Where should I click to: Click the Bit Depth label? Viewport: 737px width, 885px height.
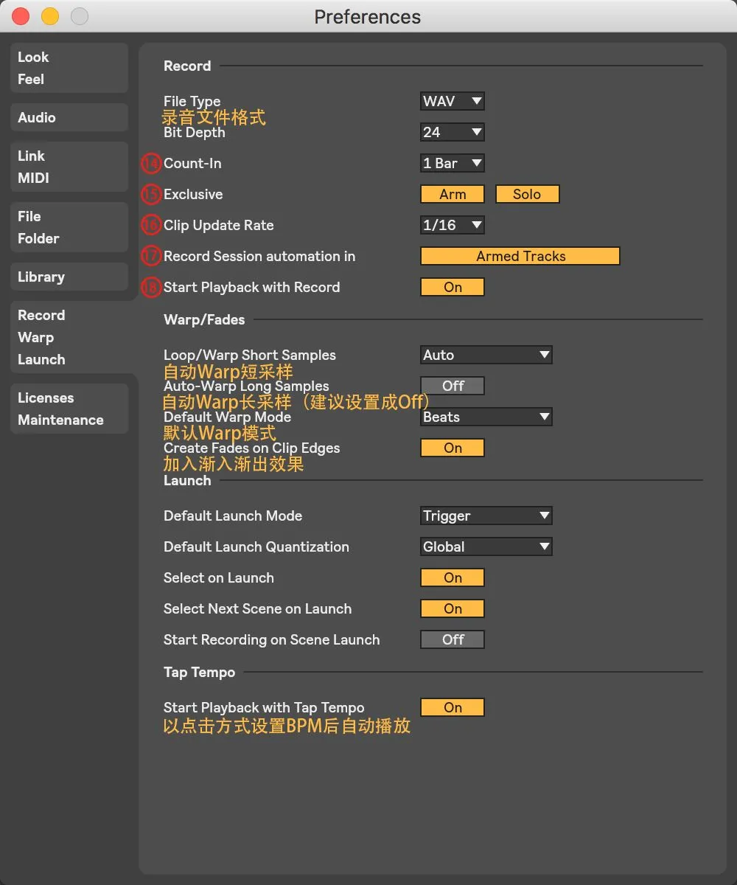(x=194, y=132)
